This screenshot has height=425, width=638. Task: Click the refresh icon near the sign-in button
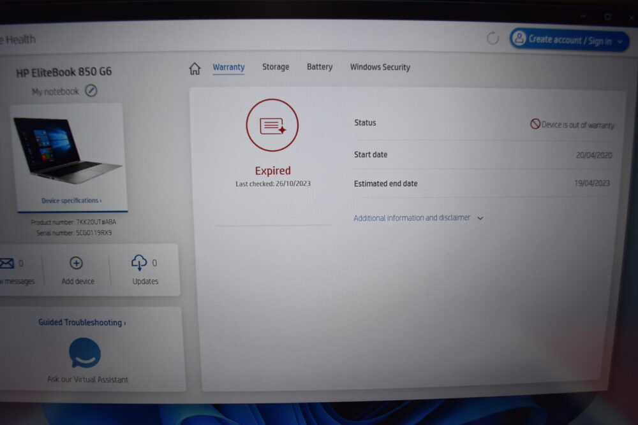pyautogui.click(x=493, y=38)
